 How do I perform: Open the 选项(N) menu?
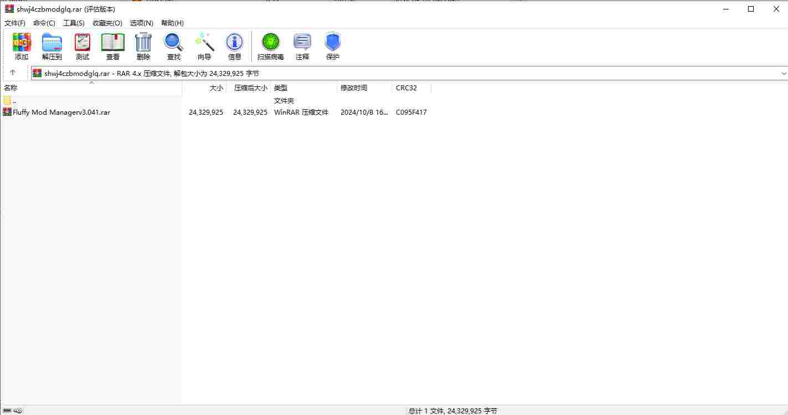tap(142, 23)
